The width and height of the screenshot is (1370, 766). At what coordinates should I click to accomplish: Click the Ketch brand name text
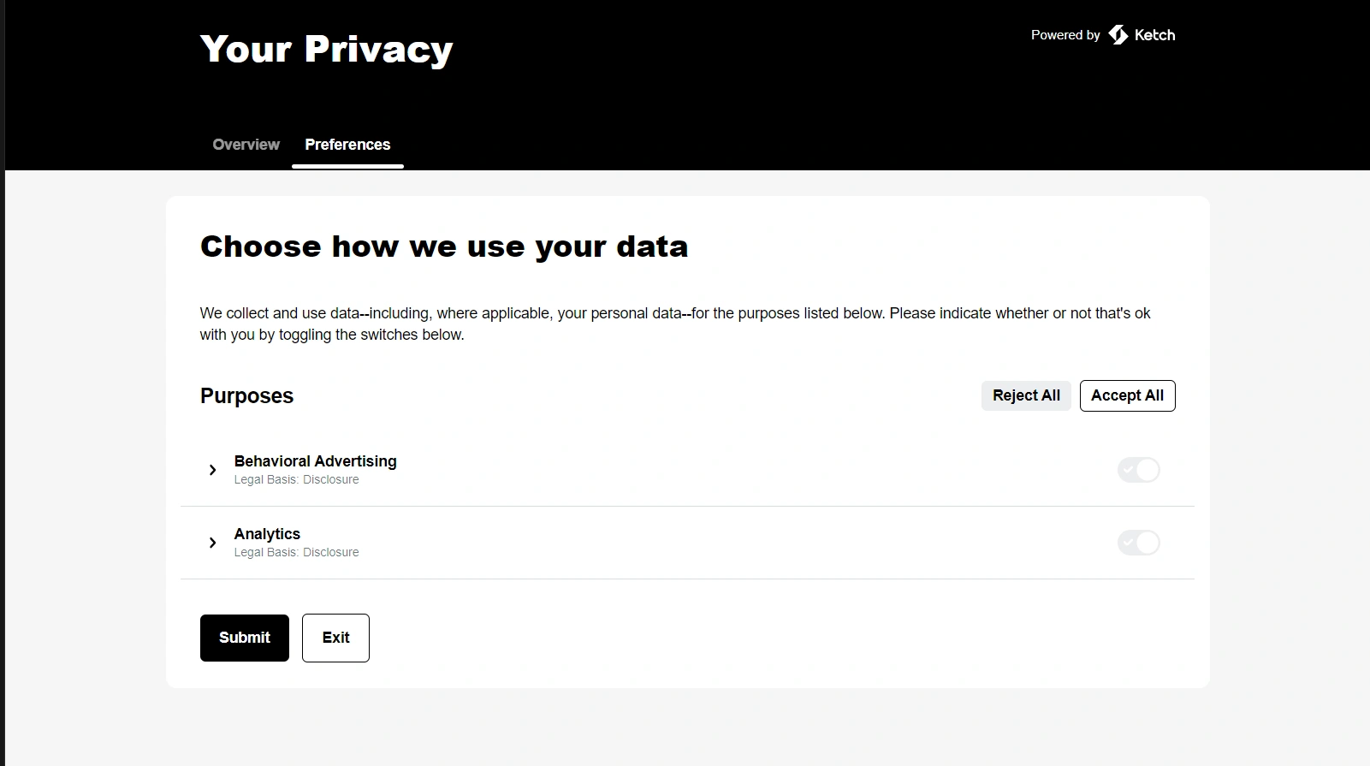click(x=1154, y=35)
